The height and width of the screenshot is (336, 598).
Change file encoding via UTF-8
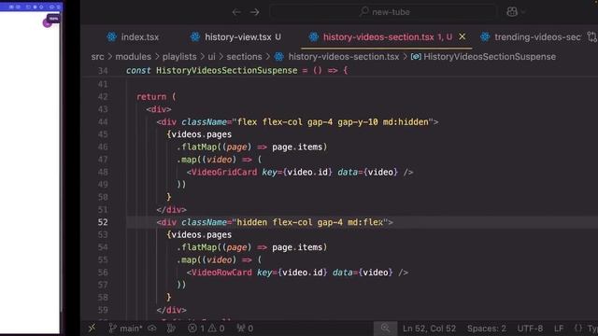tap(530, 329)
